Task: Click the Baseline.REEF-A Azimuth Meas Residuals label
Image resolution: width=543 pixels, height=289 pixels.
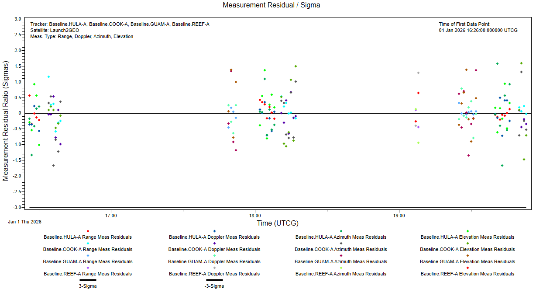Action: [x=341, y=274]
